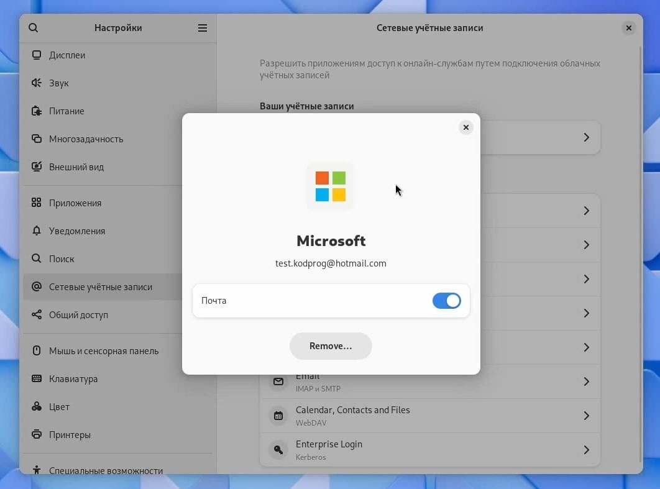Select the Дисплеи monitor icon

point(37,55)
